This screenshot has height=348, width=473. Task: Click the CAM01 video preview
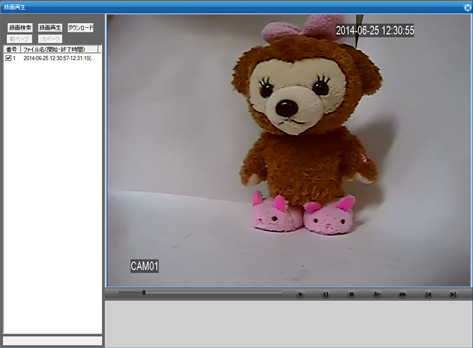tap(289, 151)
